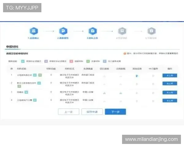Click the 材料形式 column header
Image resolution: width=184 pixels, height=147 pixels.
pyautogui.click(x=70, y=69)
